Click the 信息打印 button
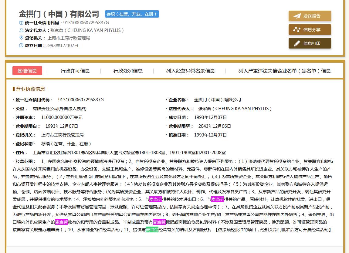Viewport: 349px width, 253px height. tap(310, 43)
